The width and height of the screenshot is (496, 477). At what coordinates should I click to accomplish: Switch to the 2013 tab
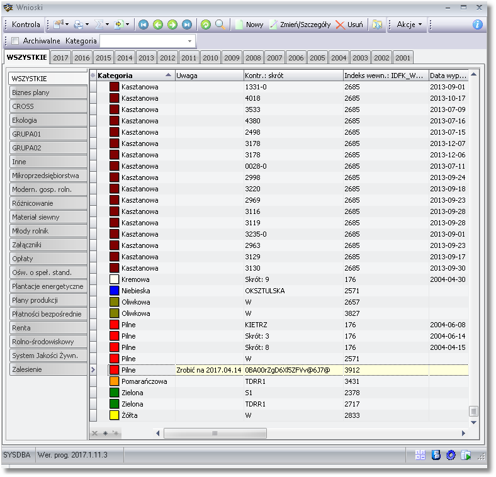click(146, 58)
